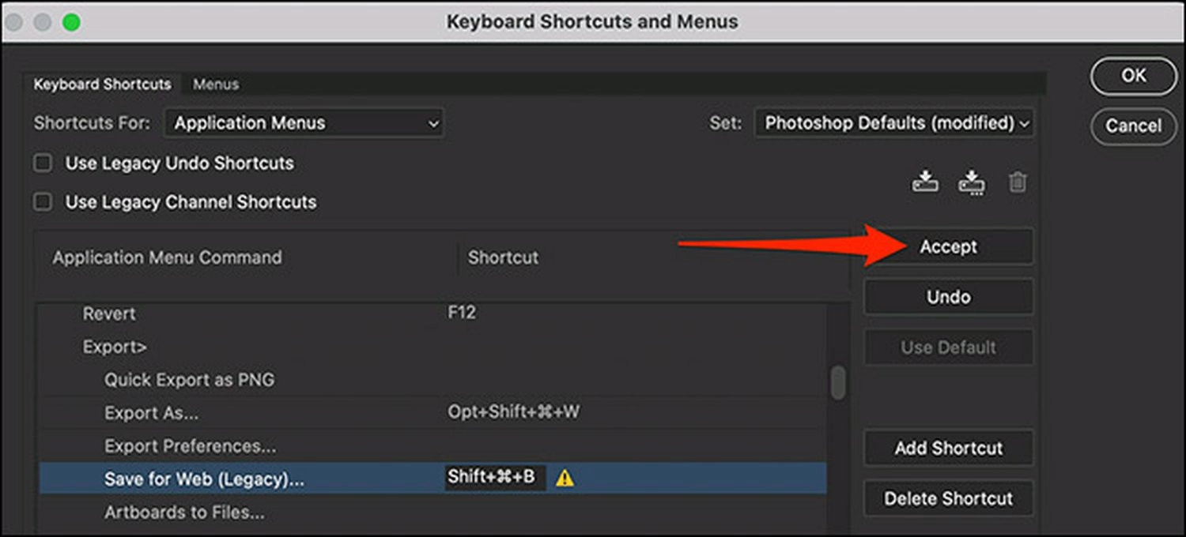The height and width of the screenshot is (537, 1186).
Task: Click the OK button
Action: pos(1133,75)
